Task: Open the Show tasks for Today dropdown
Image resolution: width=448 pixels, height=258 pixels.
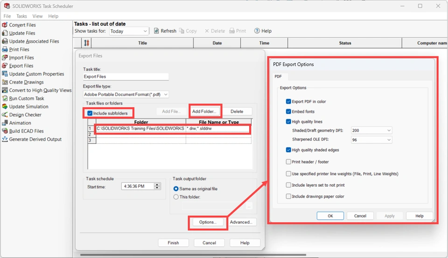Action: [x=129, y=31]
